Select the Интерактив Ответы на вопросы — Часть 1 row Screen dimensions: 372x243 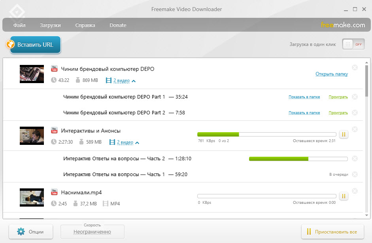tap(183, 175)
